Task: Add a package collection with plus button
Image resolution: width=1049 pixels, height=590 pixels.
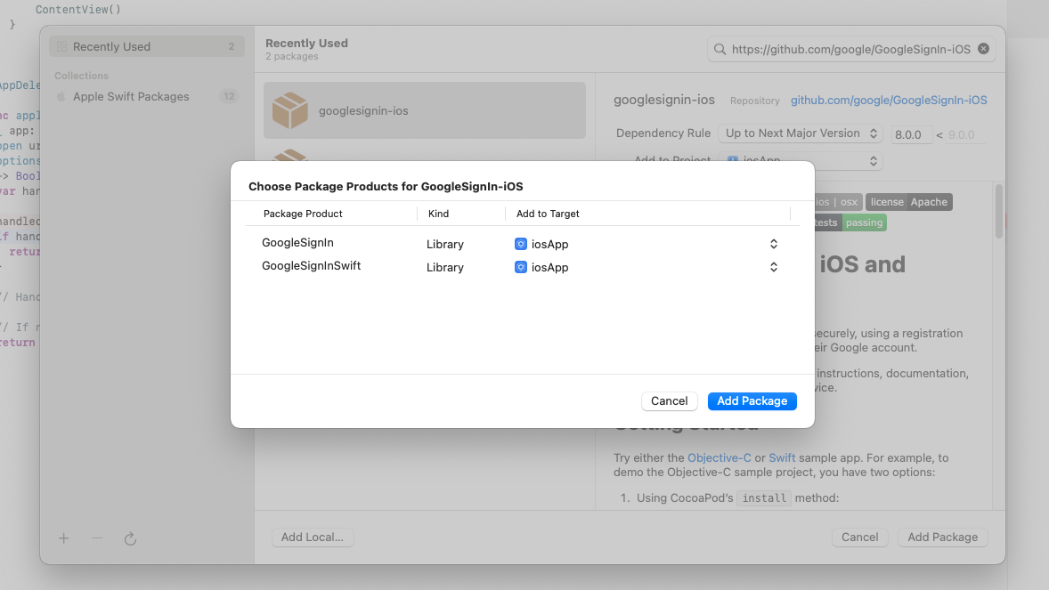Action: 63,537
